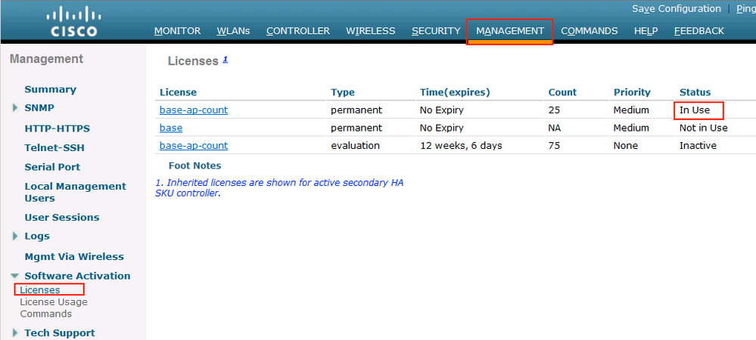This screenshot has width=756, height=340.
Task: Click the Save Configuration link
Action: 677,8
